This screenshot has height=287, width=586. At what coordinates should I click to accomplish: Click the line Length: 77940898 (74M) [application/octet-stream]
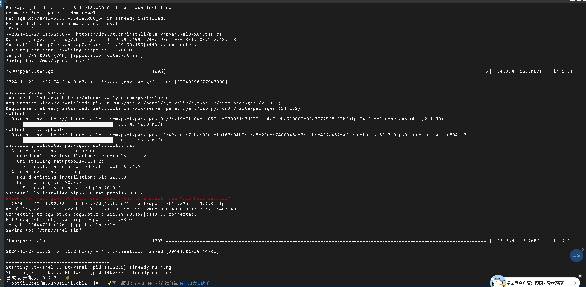[x=74, y=55]
